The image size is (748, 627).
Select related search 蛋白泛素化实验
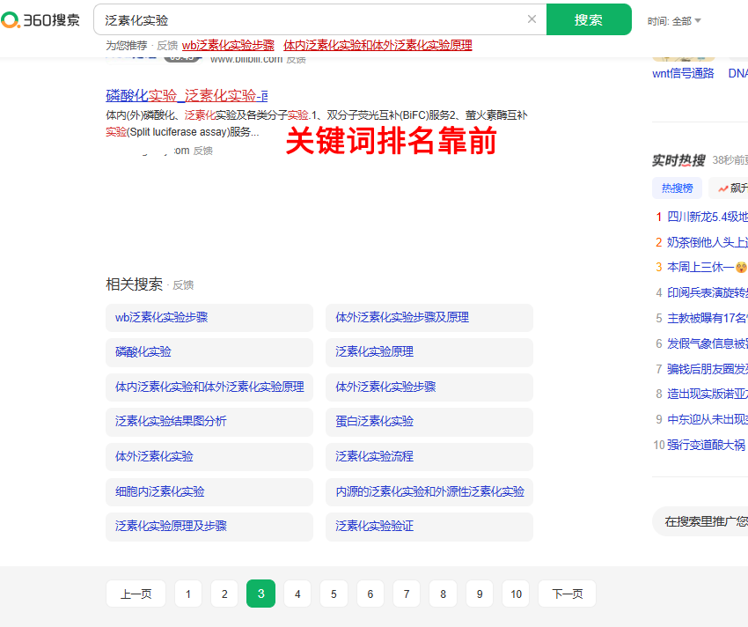click(x=374, y=422)
